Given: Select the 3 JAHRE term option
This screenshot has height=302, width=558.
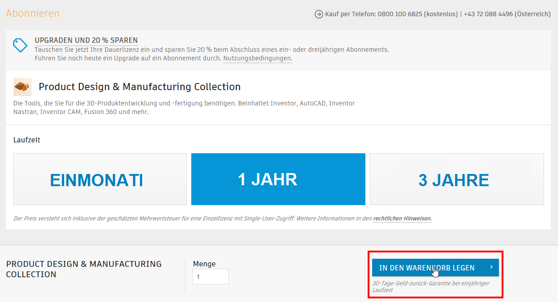Looking at the screenshot, I should pyautogui.click(x=457, y=179).
